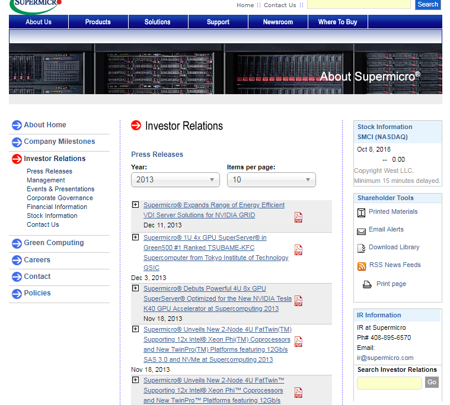Open the Solutions menu

[158, 22]
